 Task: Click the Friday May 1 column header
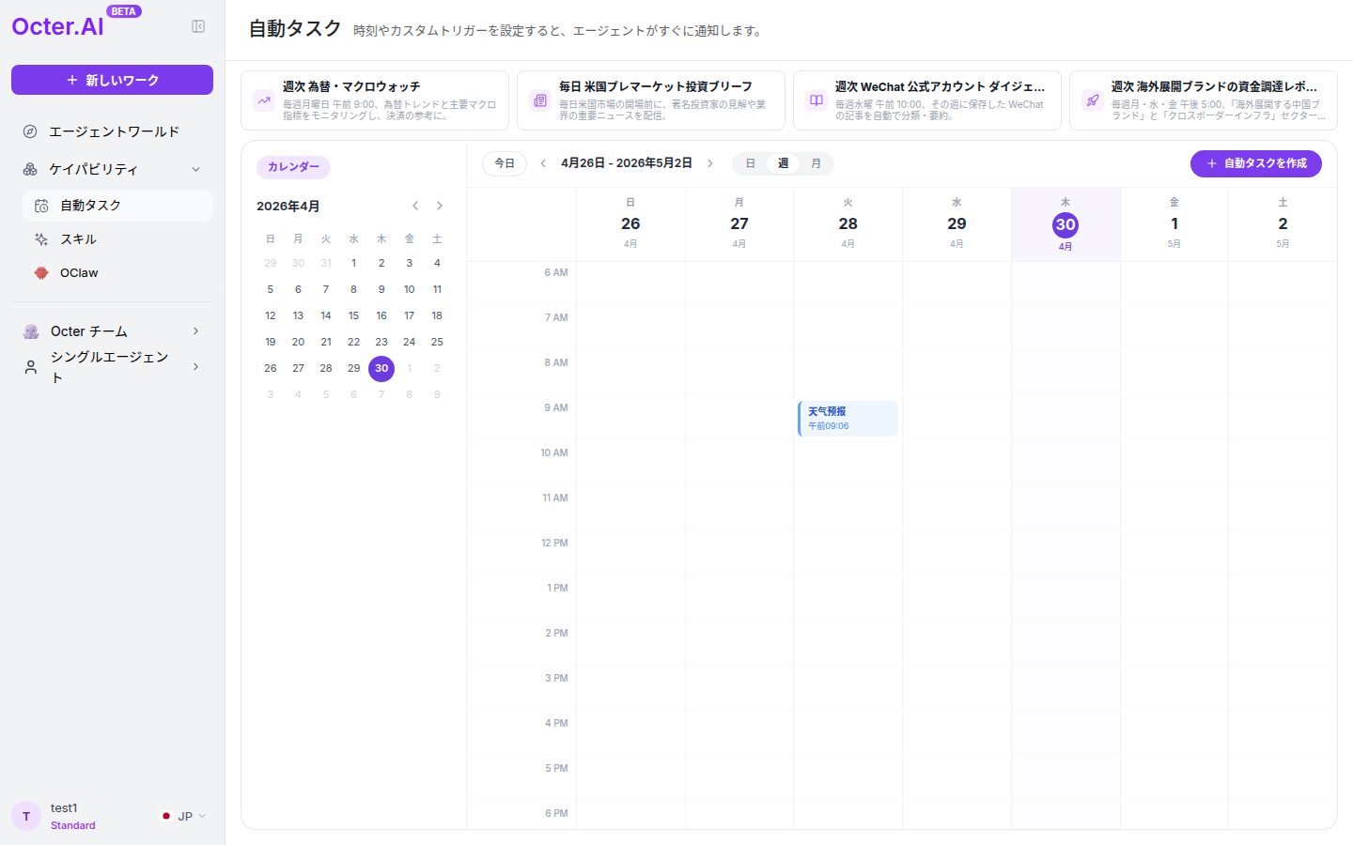1174,224
